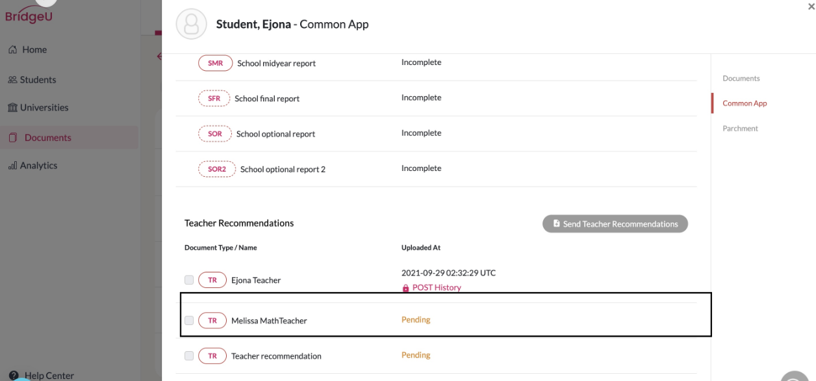
Task: Click the BridgeU logo
Action: tap(29, 16)
